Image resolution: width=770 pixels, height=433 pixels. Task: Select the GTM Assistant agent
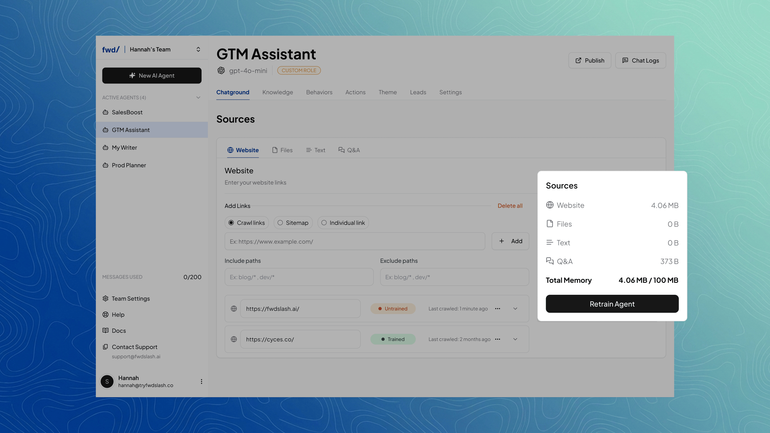coord(152,130)
